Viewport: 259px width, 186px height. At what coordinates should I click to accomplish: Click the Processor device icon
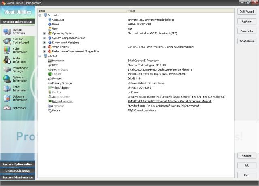click(x=50, y=61)
